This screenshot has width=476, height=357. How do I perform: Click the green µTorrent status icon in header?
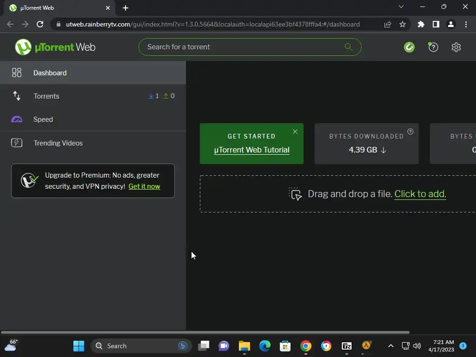coord(409,47)
